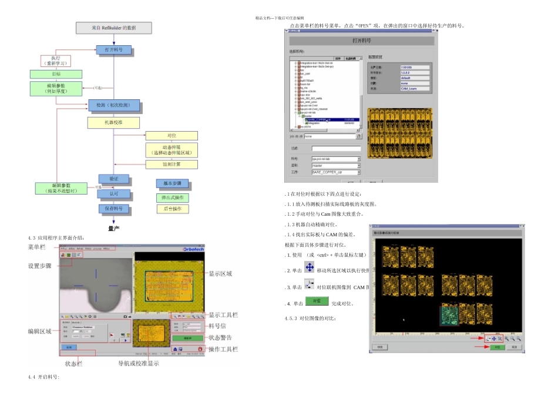The width and height of the screenshot is (558, 395).
Task: Expand the ipc_yael tree node
Action: pos(295,73)
